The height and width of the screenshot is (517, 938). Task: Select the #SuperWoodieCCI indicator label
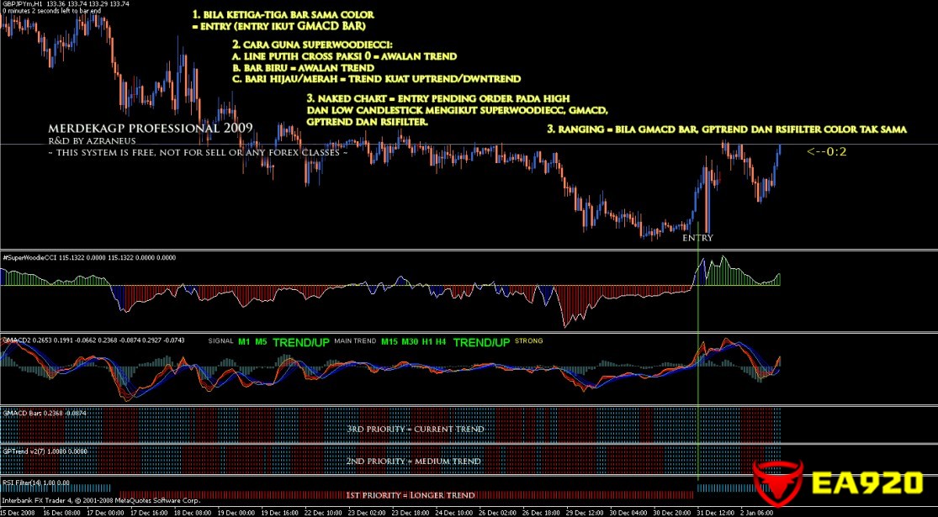pos(29,257)
